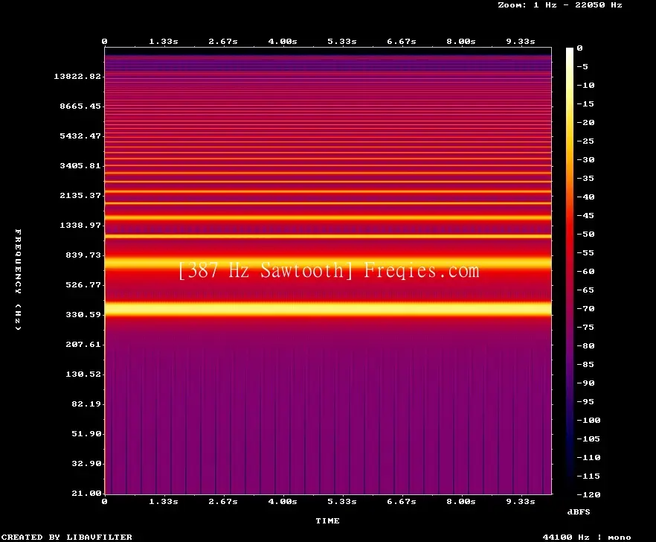
Task: Click the 8.00s label on the bottom time axis
Action: pyautogui.click(x=460, y=501)
